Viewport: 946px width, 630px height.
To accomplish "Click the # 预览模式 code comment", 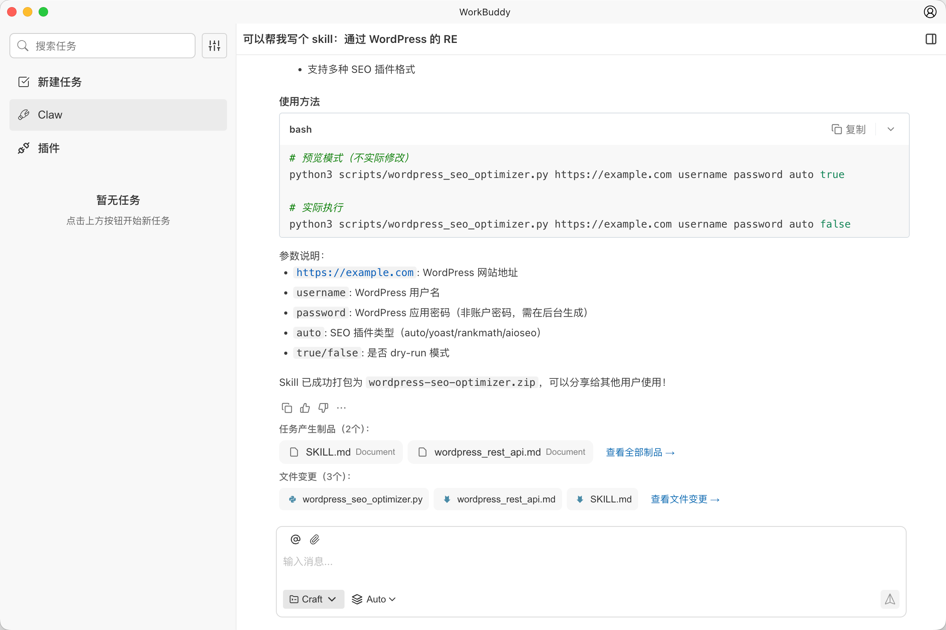I will (349, 157).
